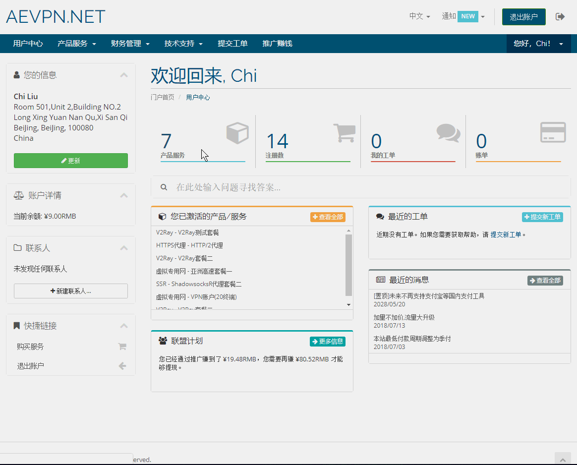Screen dimensions: 577x465
Task: Click the bookmark icon beside 快捷链接
Action: tap(16, 326)
